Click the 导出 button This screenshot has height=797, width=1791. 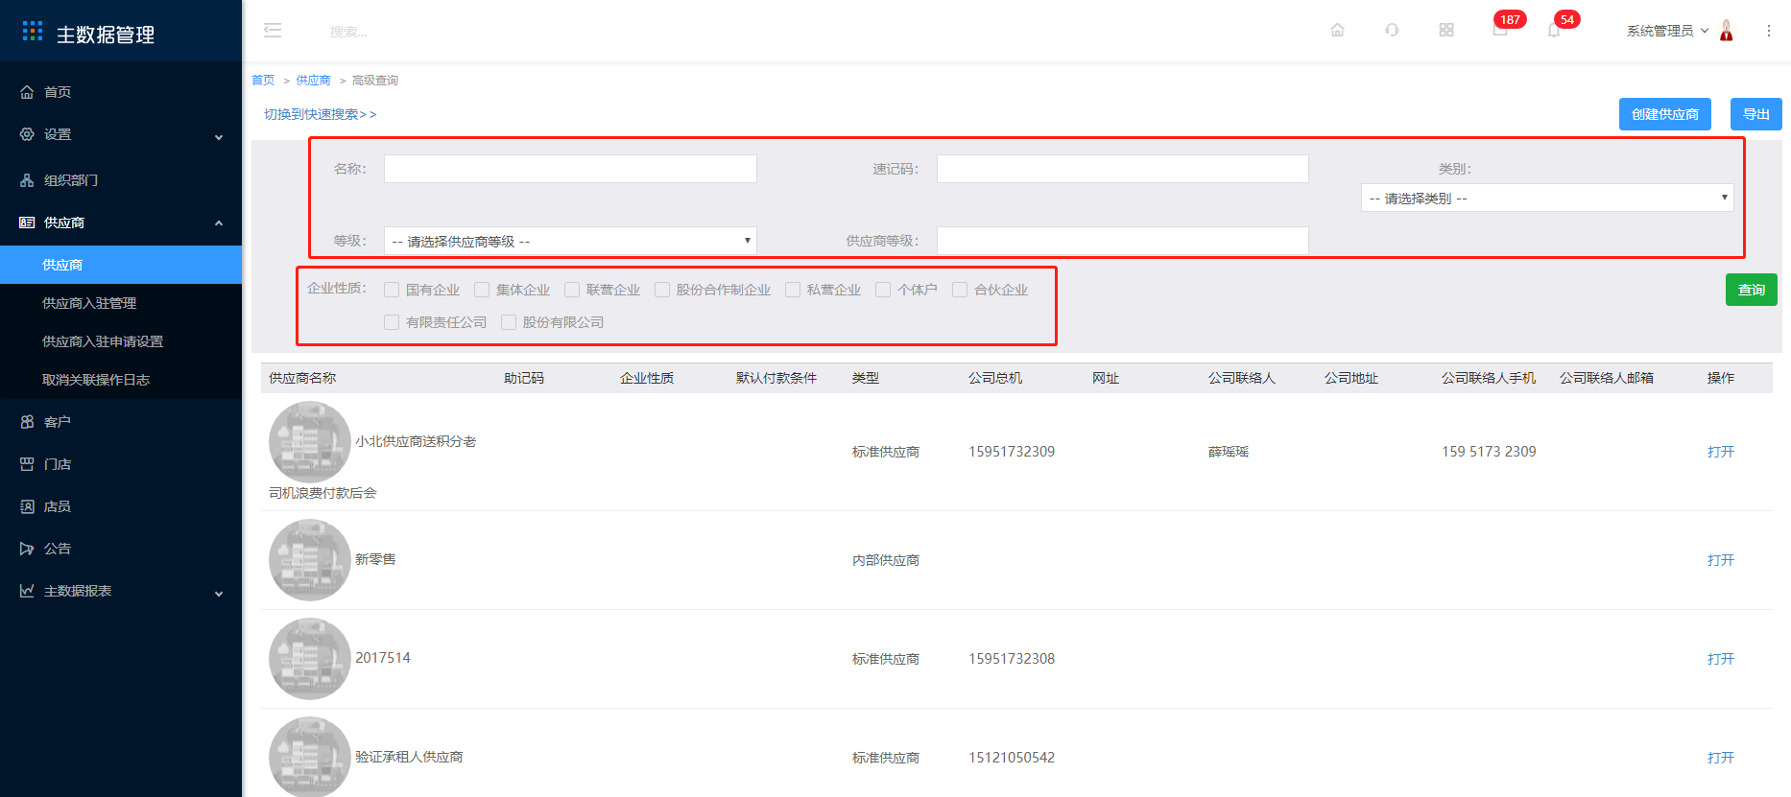1756,114
